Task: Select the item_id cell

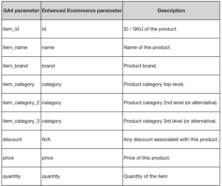Action: point(21,29)
